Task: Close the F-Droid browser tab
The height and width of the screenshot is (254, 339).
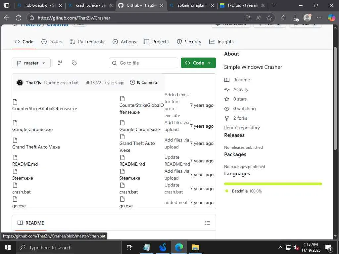Action: coord(263,5)
